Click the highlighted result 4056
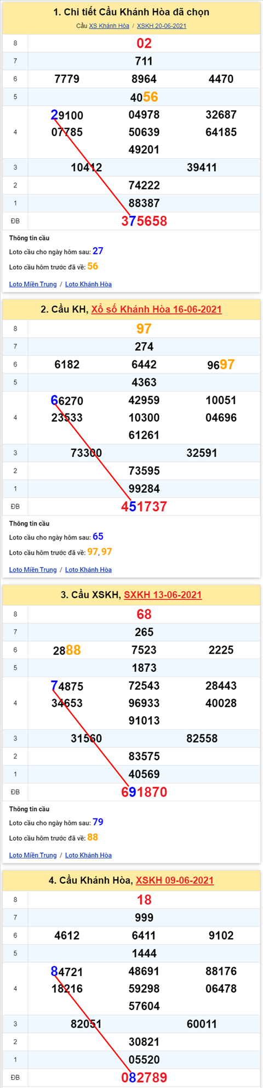The width and height of the screenshot is (263, 1088). pyautogui.click(x=144, y=97)
